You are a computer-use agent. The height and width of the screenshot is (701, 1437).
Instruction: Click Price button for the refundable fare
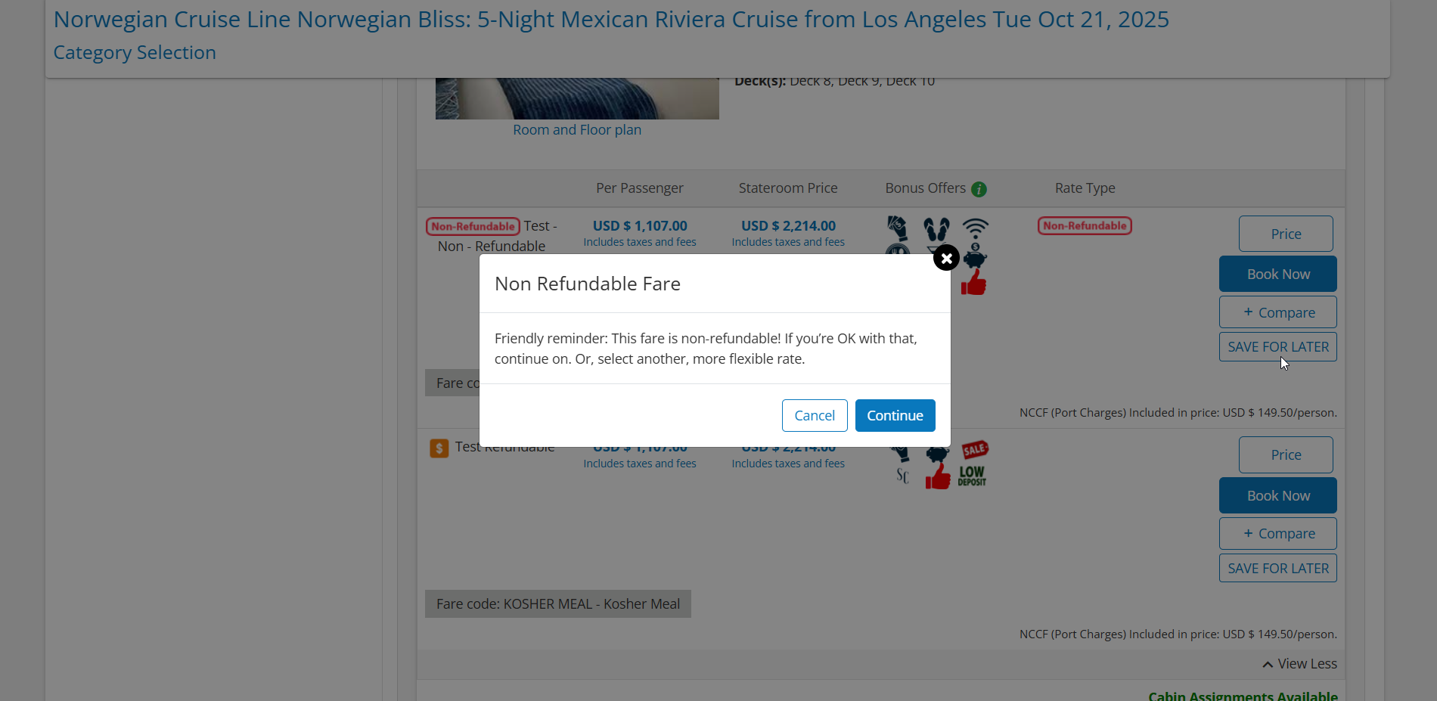point(1286,454)
